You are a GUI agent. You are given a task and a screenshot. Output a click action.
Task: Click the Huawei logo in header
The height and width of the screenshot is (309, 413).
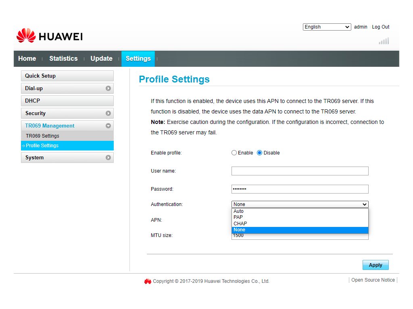49,36
